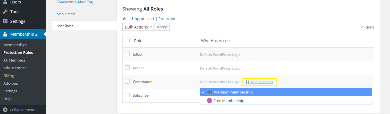Viewport: 390px width, 114px height.
Task: Click the lock icon beside Modify Access
Action: click(x=247, y=82)
